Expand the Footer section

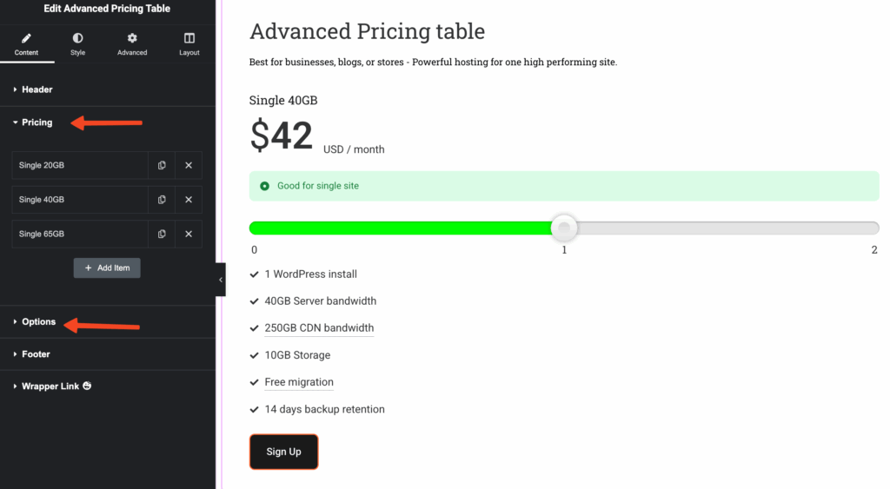(x=36, y=354)
